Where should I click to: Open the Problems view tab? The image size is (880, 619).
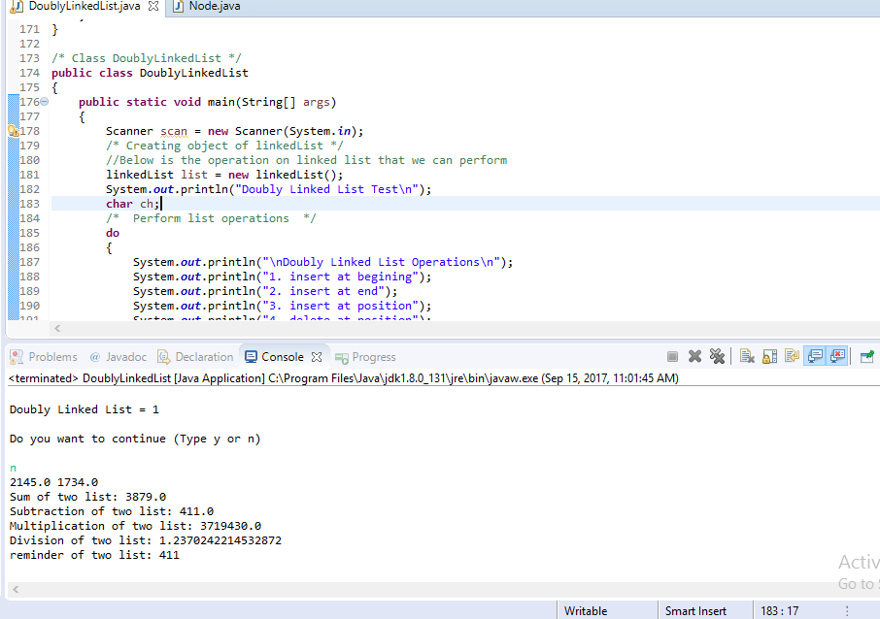coord(44,357)
